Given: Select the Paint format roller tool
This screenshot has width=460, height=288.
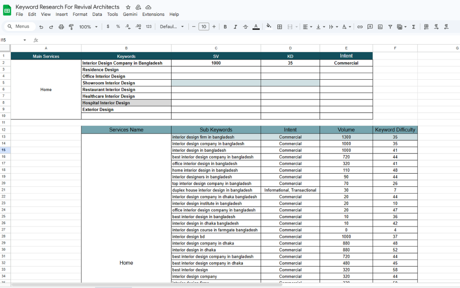Looking at the screenshot, I should pos(71,27).
